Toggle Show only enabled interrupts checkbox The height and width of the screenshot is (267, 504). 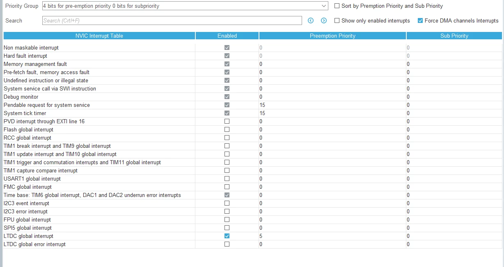point(337,20)
